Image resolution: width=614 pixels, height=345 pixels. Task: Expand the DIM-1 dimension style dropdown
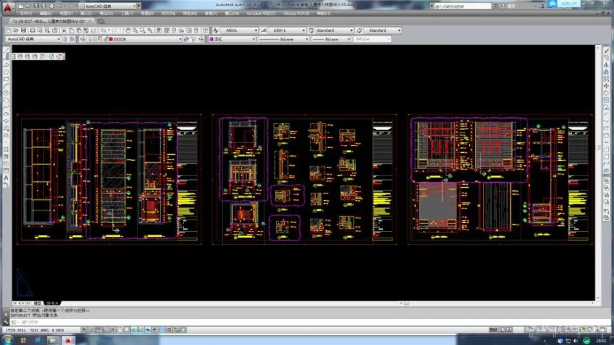coord(286,30)
